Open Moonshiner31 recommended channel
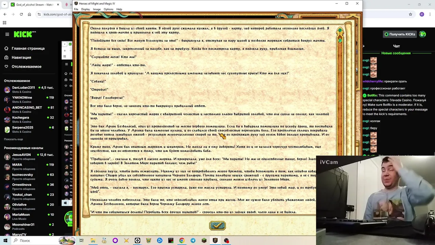 [x=29, y=226]
